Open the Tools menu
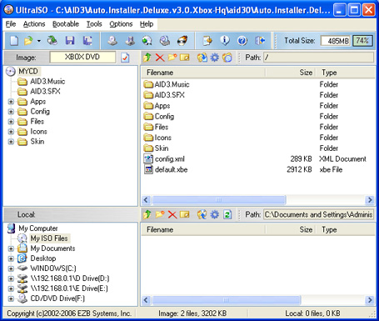 coord(94,24)
